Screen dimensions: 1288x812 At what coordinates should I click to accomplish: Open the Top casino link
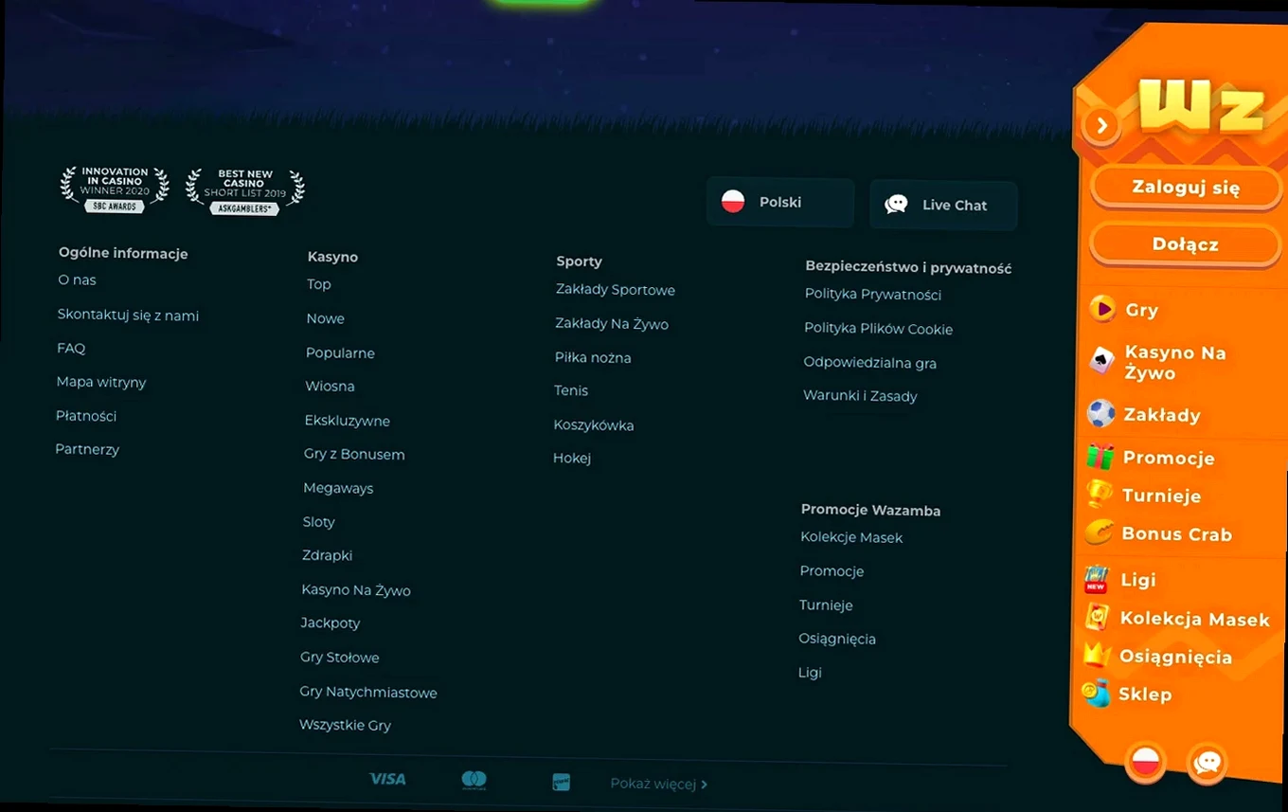pos(319,284)
